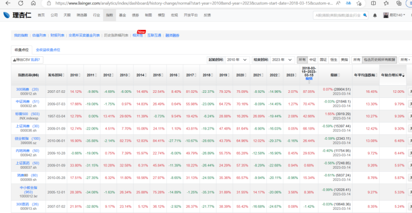Select the first 所有 index filter, beside 中证

click(302, 60)
